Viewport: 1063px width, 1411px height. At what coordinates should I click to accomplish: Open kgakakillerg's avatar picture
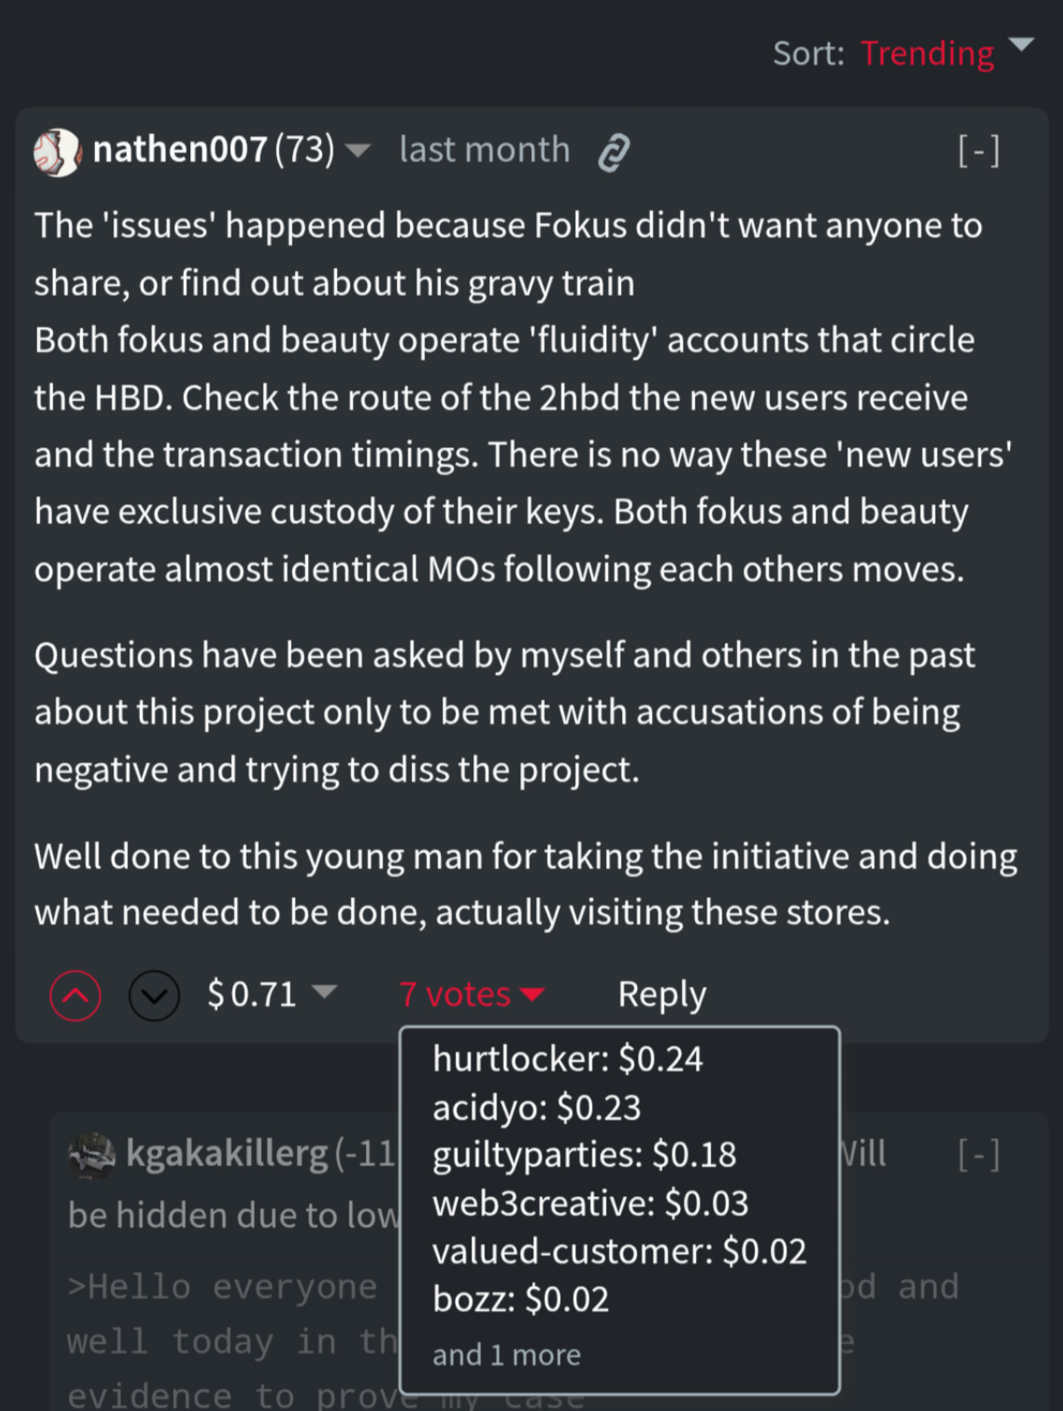click(92, 1155)
